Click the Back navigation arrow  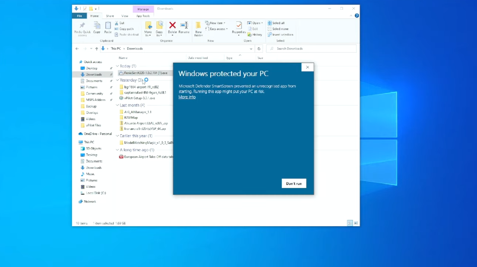(77, 48)
